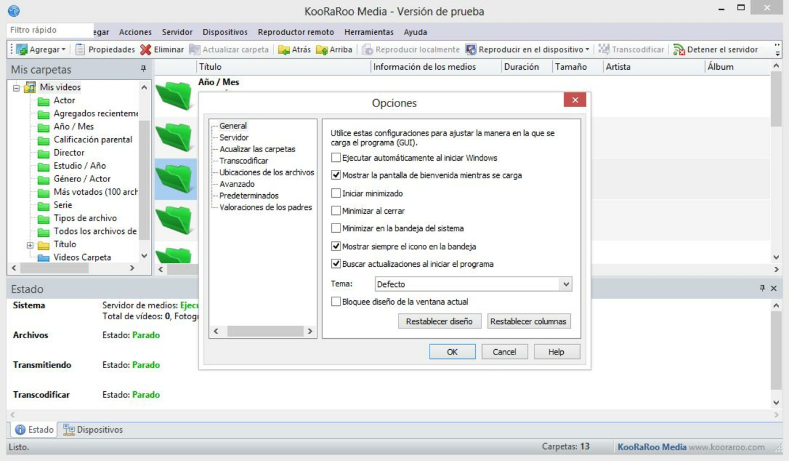Select Servidor in options tree
The height and width of the screenshot is (461, 789).
234,137
